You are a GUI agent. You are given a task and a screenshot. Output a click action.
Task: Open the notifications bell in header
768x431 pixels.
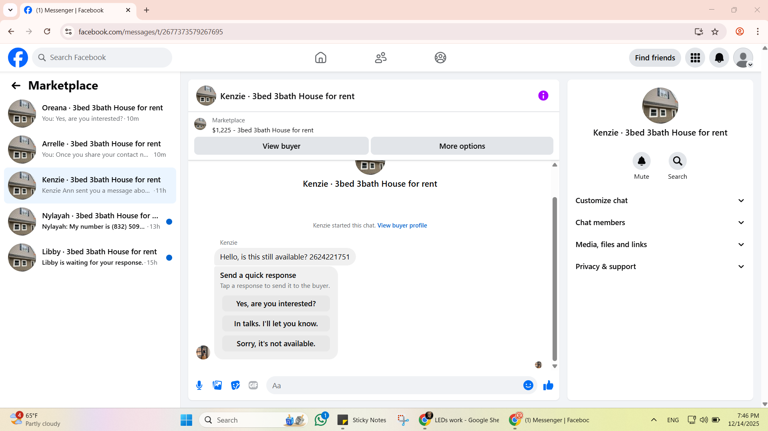coord(719,58)
